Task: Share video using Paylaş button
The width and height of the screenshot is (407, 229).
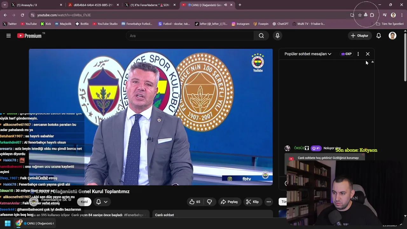Action: tap(229, 202)
